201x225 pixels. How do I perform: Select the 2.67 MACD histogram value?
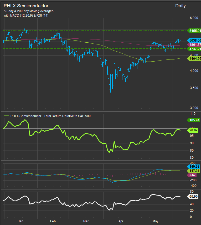[192, 175]
